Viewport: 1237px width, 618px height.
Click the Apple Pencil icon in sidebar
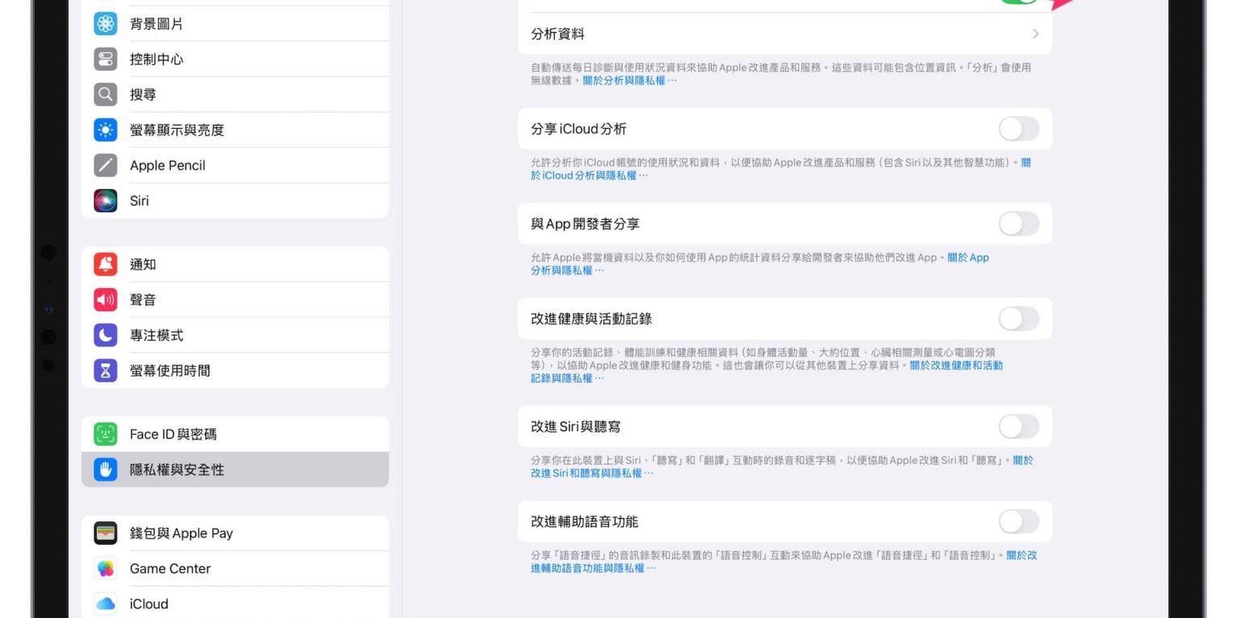click(105, 166)
